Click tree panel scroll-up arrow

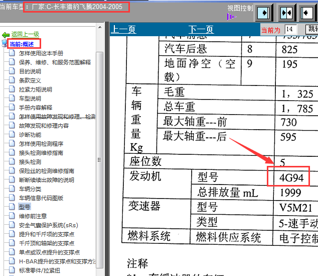(x=100, y=27)
